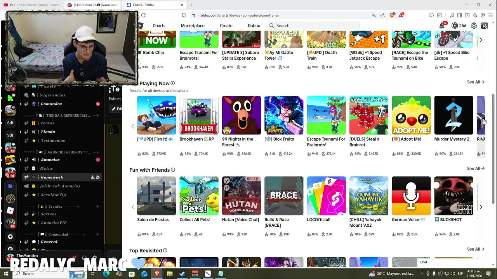The width and height of the screenshot is (497, 279).
Task: Open Robux in Roblox navigation
Action: (x=254, y=26)
